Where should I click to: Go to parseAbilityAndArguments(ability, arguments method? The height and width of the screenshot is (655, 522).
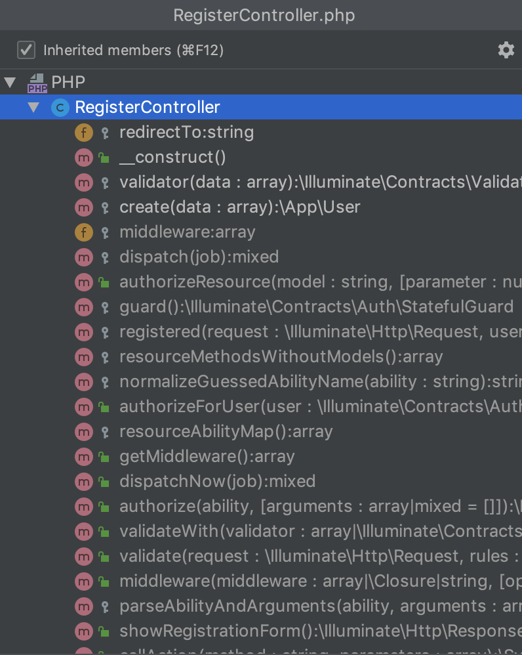point(261,606)
